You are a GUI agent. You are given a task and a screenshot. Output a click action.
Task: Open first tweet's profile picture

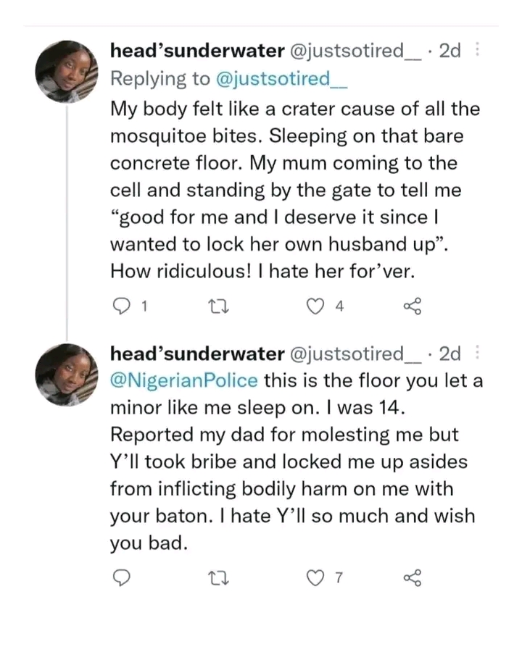(x=67, y=71)
